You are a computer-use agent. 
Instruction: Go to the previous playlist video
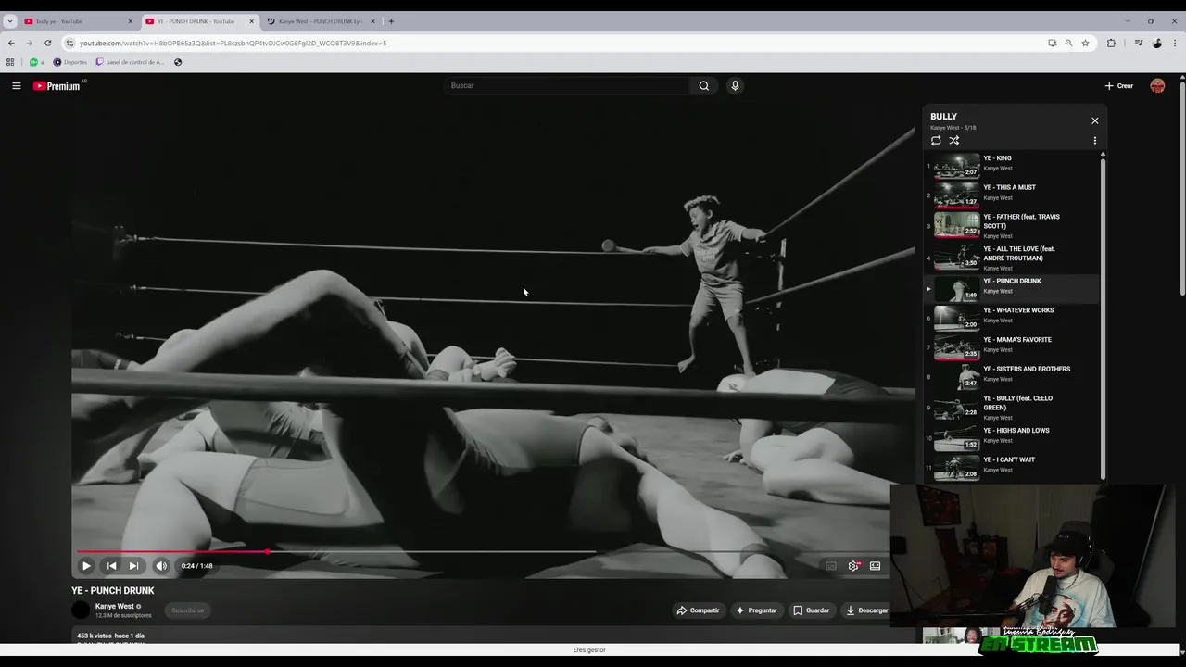[x=111, y=566]
